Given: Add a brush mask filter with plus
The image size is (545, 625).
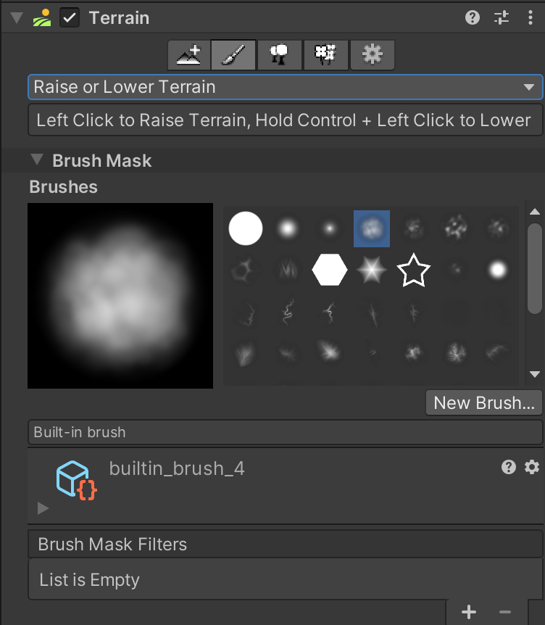Looking at the screenshot, I should (x=469, y=612).
